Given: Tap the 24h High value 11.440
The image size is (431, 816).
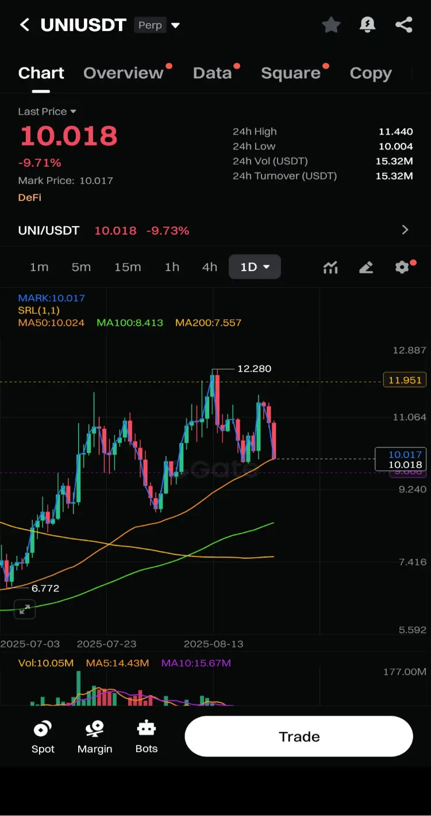Looking at the screenshot, I should click(x=395, y=131).
